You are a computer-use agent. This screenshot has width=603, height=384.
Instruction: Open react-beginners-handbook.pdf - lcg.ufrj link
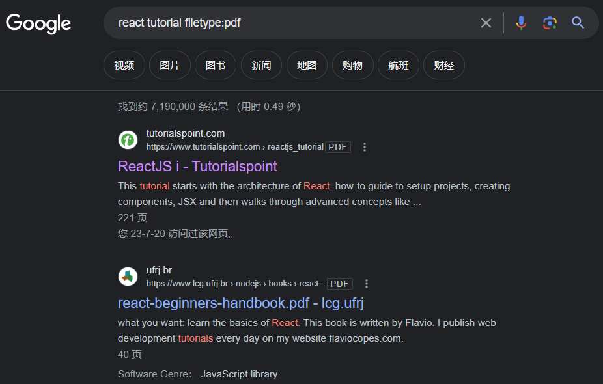click(241, 303)
